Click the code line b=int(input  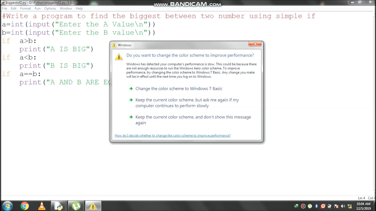pos(78,33)
